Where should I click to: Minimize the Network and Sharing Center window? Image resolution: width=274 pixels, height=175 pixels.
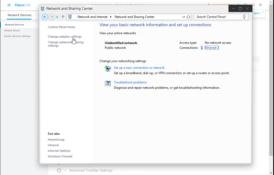(x=233, y=8)
